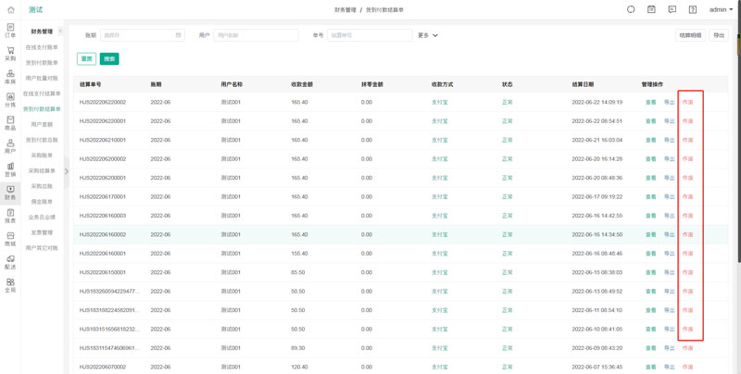The height and width of the screenshot is (374, 741).
Task: Open the message chat icon in header
Action: [x=672, y=9]
